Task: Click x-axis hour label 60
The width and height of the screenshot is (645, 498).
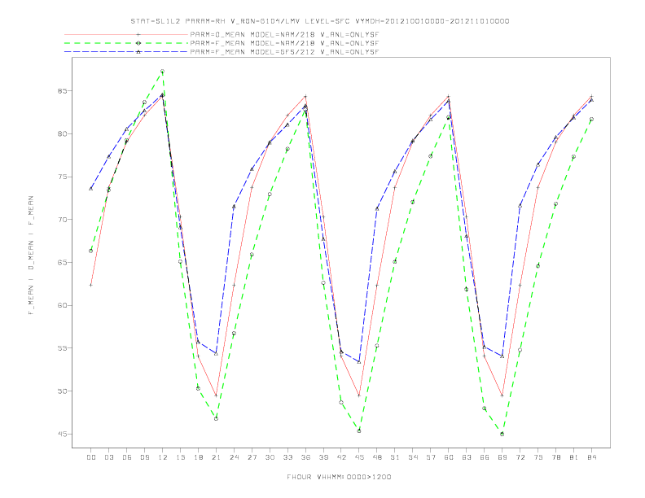Action: (449, 457)
